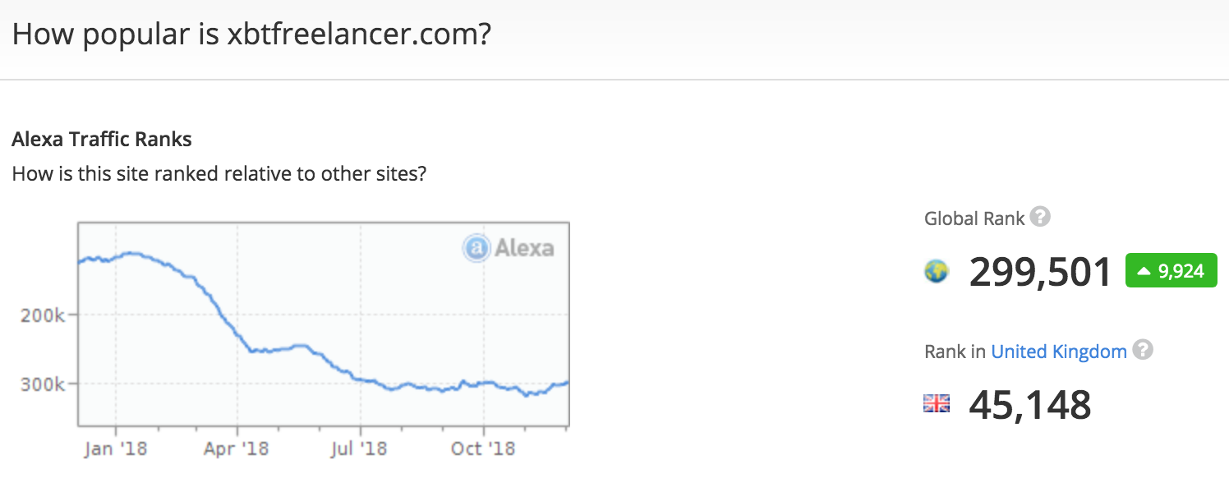1229x478 pixels.
Task: Click the page title "How popular is xbtfreelancer.com?"
Action: 251,35
